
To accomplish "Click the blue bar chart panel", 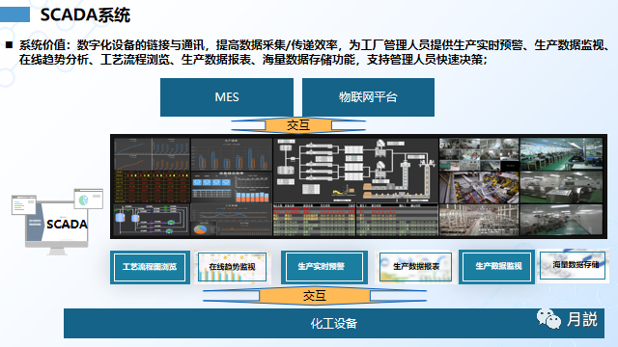I will pos(232,154).
